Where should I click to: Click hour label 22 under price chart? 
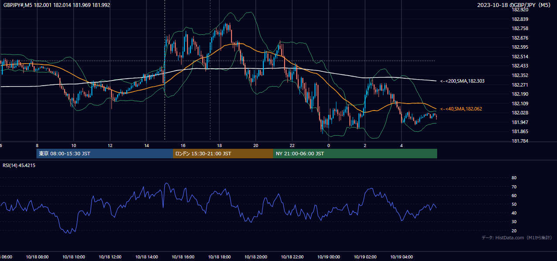coord(292,145)
